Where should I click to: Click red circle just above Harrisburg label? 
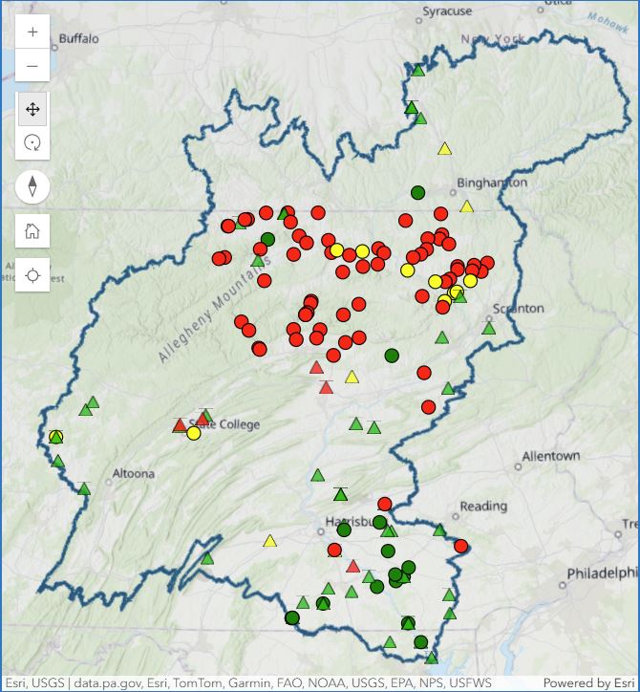(x=385, y=504)
